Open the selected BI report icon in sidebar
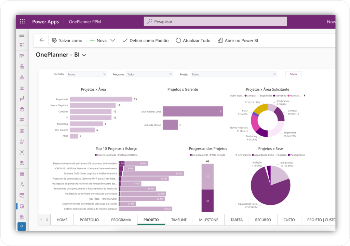This screenshot has height=246, width=350. pos(22,206)
